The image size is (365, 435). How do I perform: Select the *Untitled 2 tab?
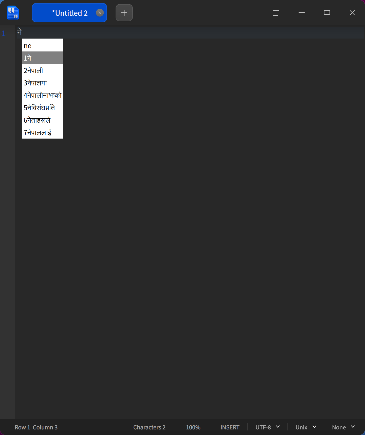point(69,13)
